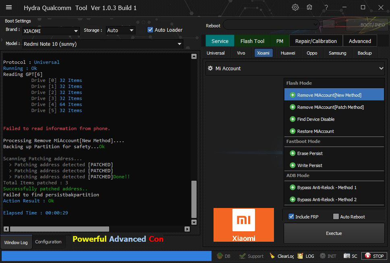
Task: Click the ClearLog broom icon
Action: pos(272,256)
